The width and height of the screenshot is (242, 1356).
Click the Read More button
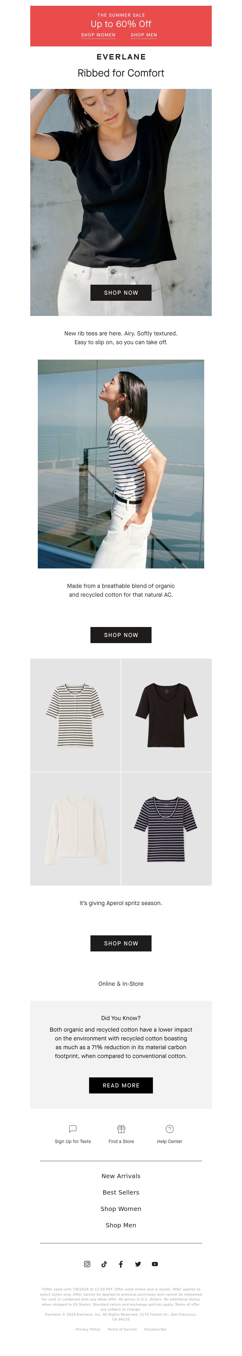(121, 1085)
